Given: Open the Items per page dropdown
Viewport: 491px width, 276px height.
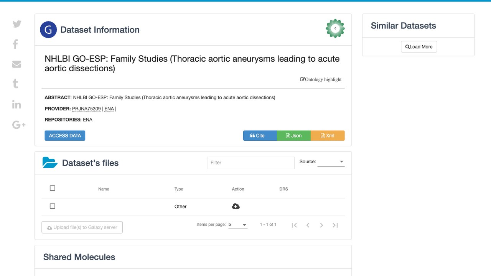Looking at the screenshot, I should tap(238, 225).
